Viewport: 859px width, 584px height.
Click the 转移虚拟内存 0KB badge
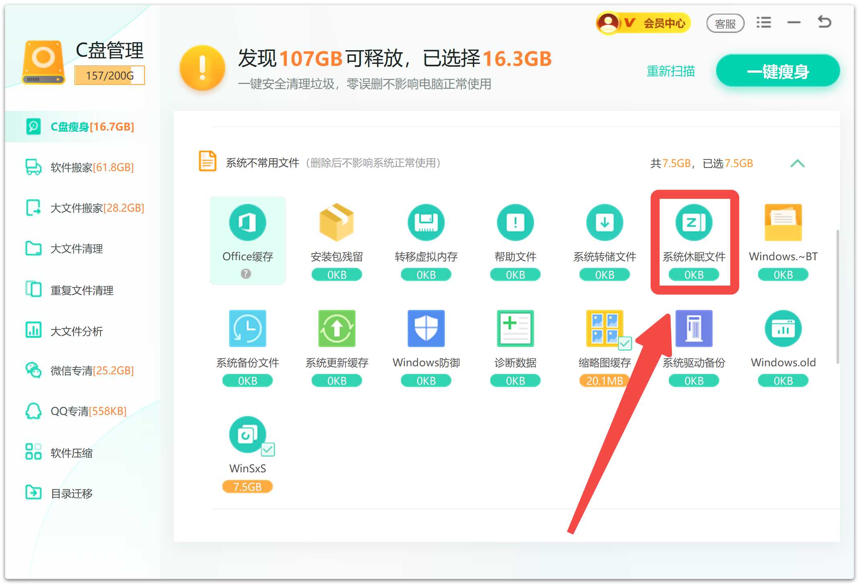click(x=426, y=275)
